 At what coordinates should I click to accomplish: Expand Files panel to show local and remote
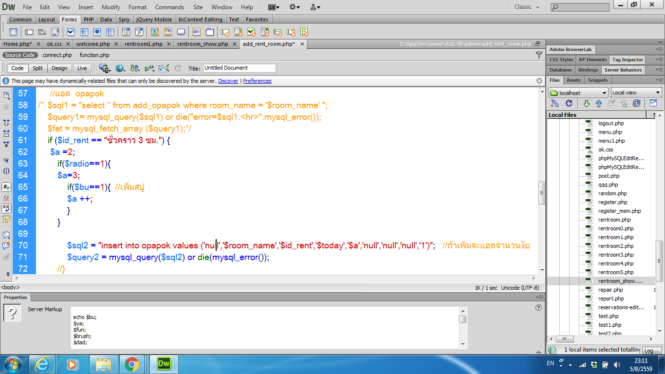653,103
